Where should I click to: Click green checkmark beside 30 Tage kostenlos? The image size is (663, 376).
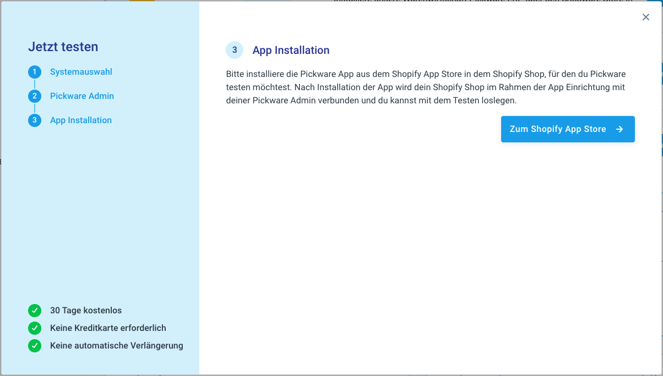(x=35, y=311)
